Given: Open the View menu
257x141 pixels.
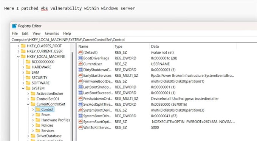Looking at the screenshot, I should [36, 33].
